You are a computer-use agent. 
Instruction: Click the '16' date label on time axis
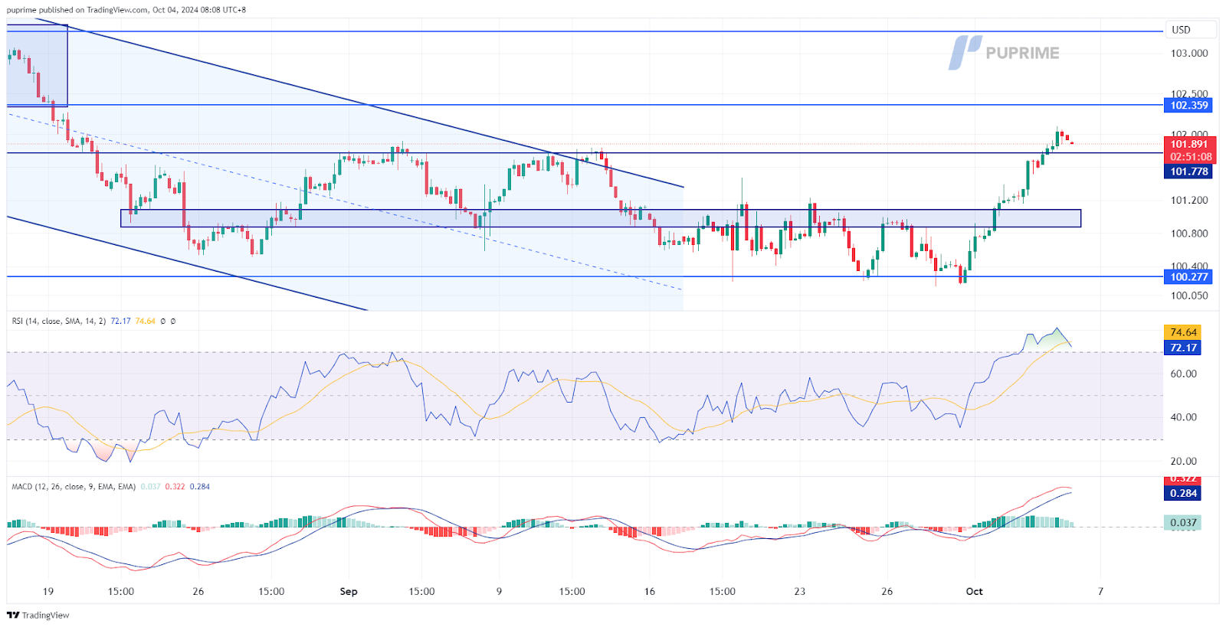coord(650,592)
